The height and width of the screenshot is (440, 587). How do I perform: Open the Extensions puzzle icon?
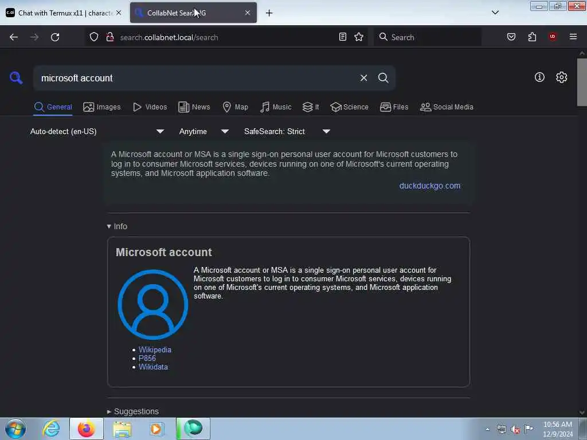532,37
